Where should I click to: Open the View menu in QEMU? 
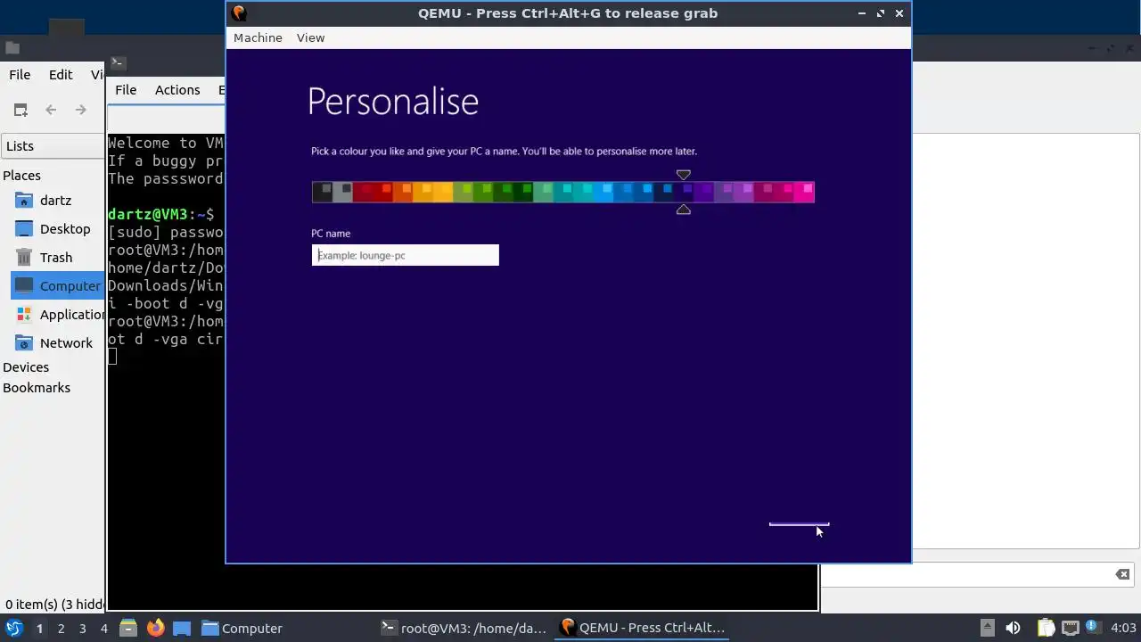tap(310, 37)
